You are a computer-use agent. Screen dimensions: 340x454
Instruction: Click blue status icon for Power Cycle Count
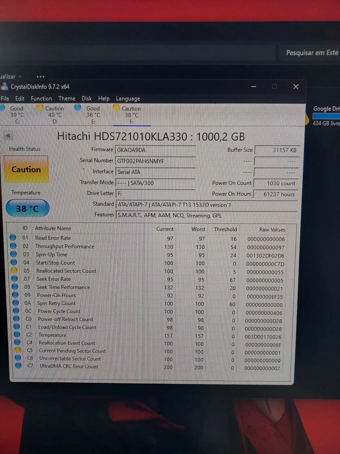point(16,311)
